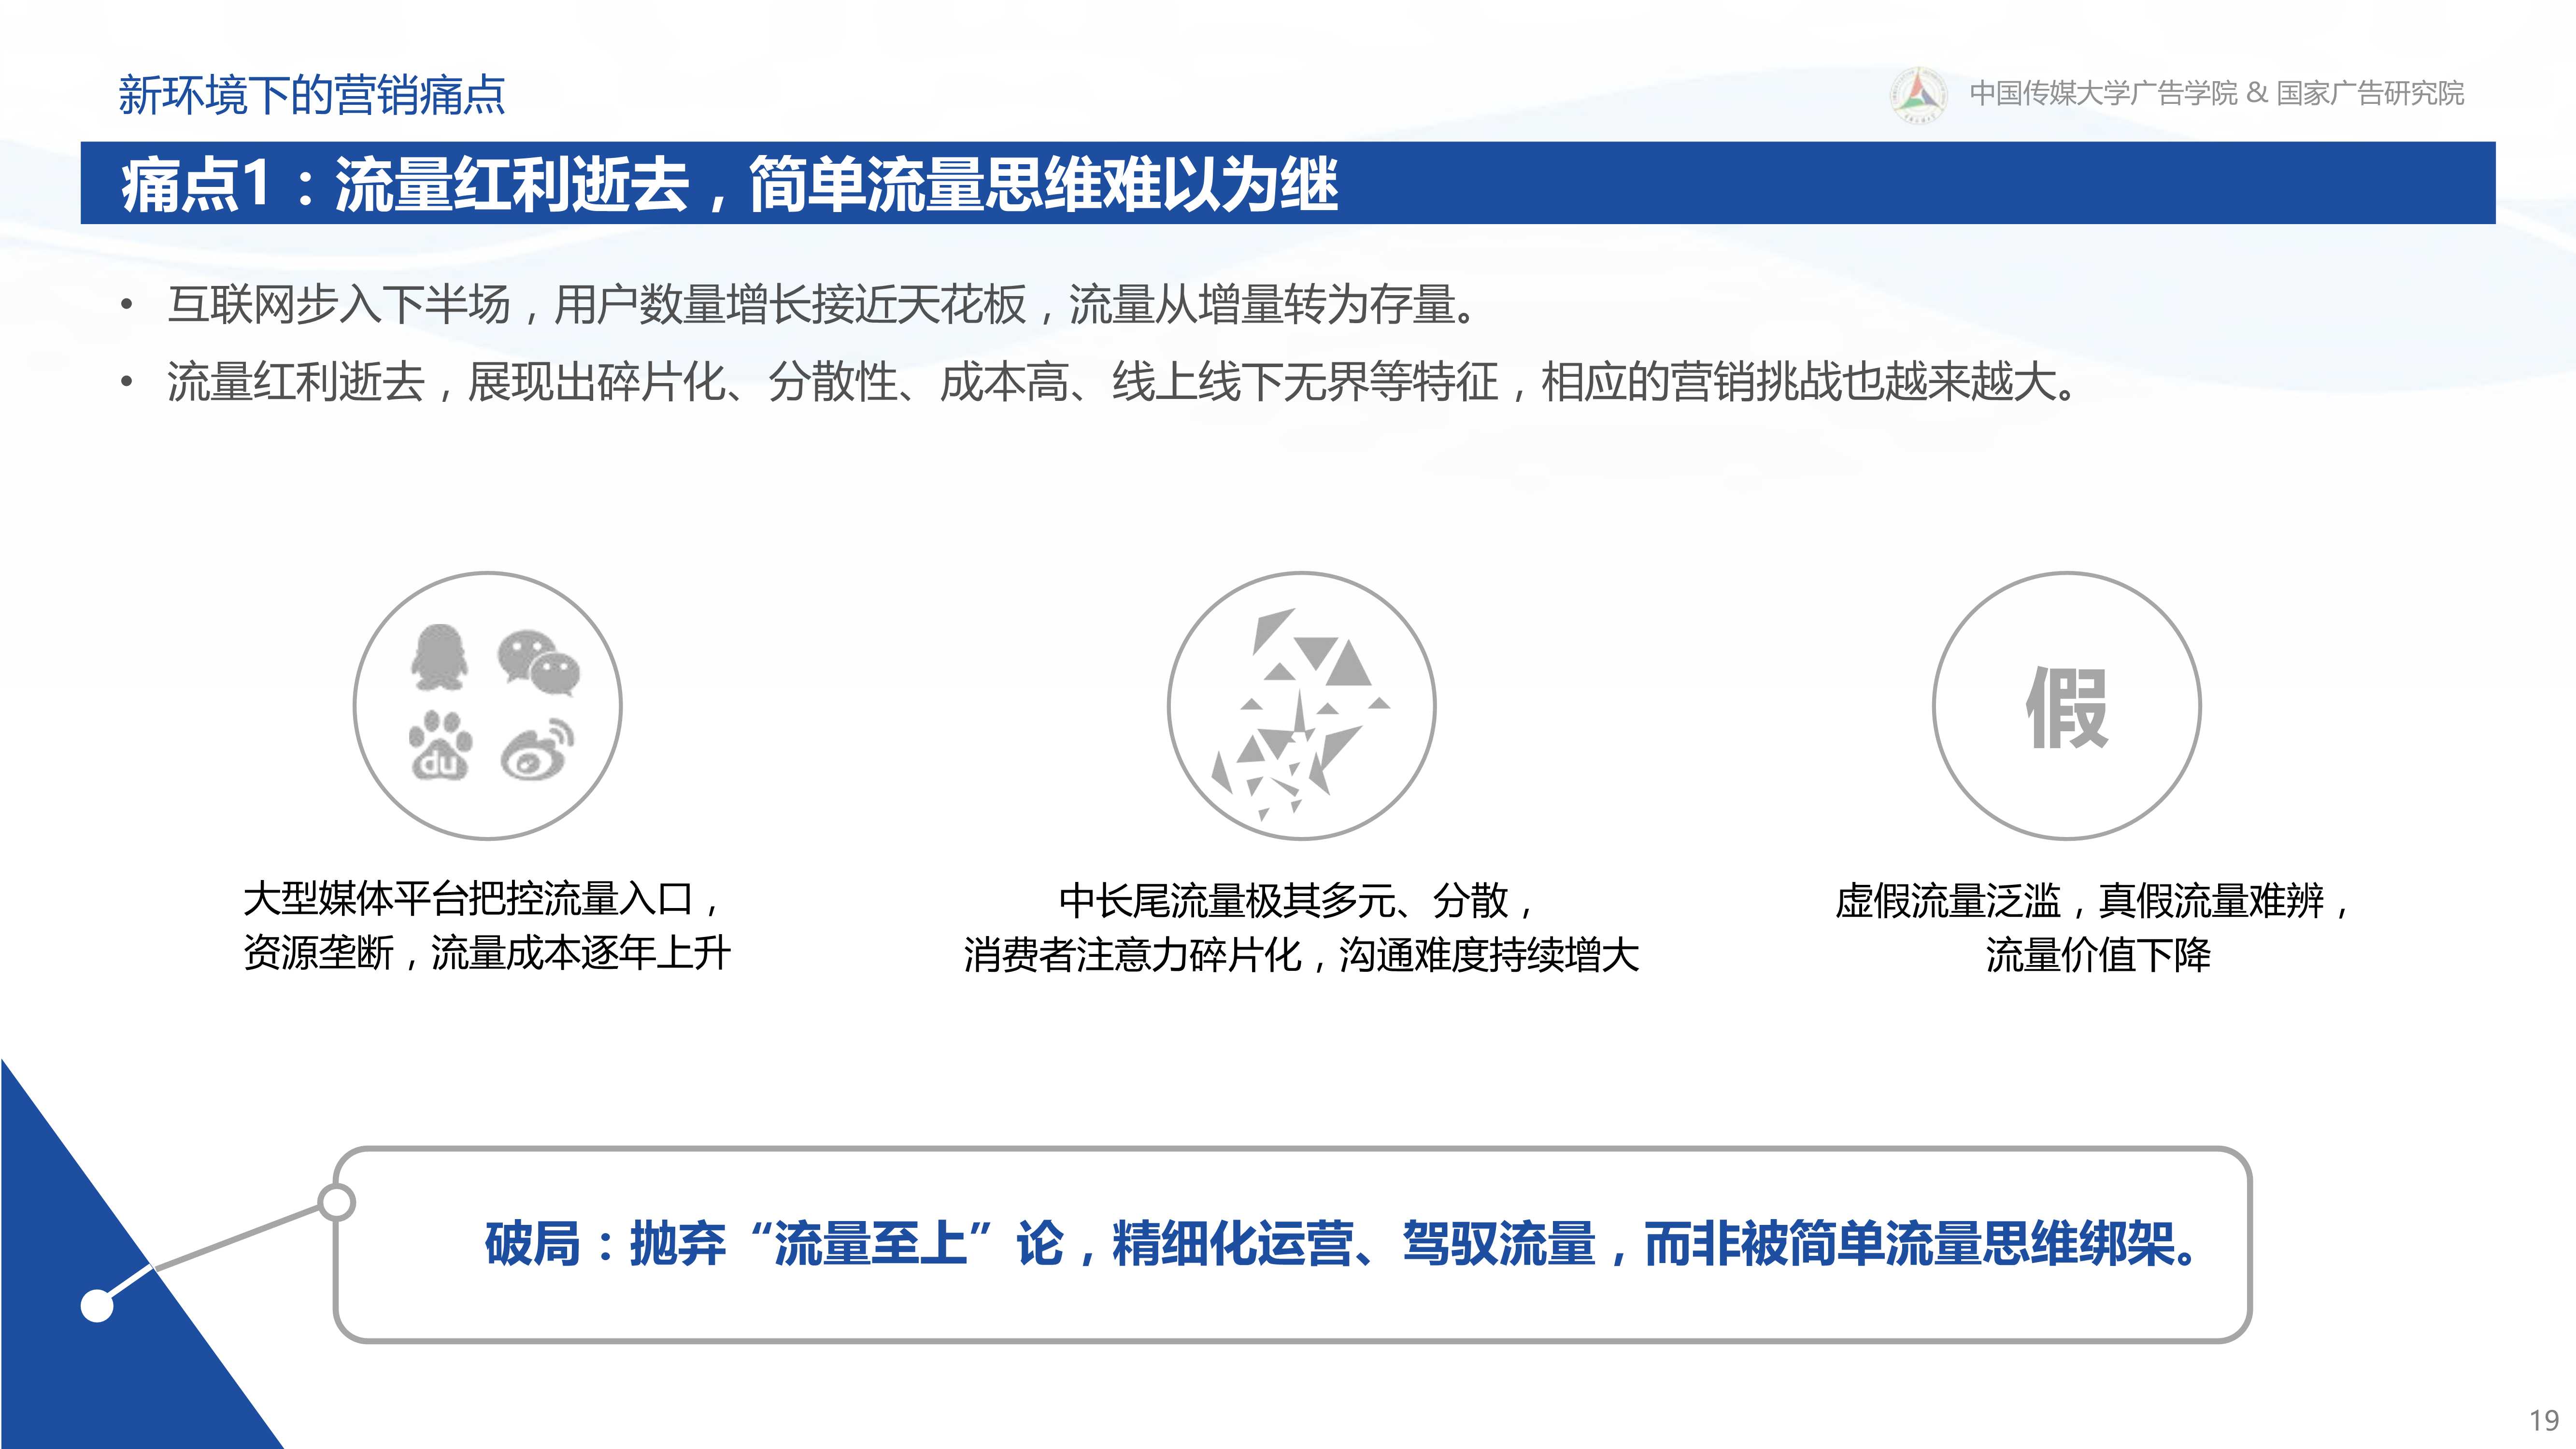Click header text 中国传媒大学广告学院 & 国家广告研究院
The image size is (2576, 1449).
tap(2216, 93)
